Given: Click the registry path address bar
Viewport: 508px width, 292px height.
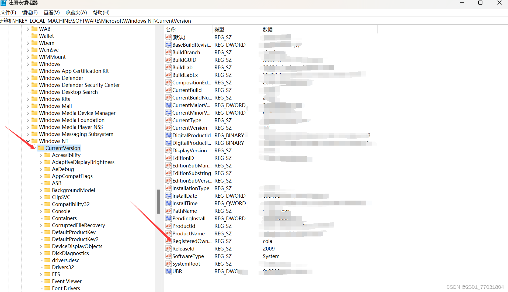Looking at the screenshot, I should point(254,21).
